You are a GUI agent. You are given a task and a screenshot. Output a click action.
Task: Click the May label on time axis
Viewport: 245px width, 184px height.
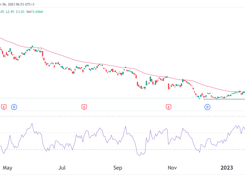[x=7, y=168]
